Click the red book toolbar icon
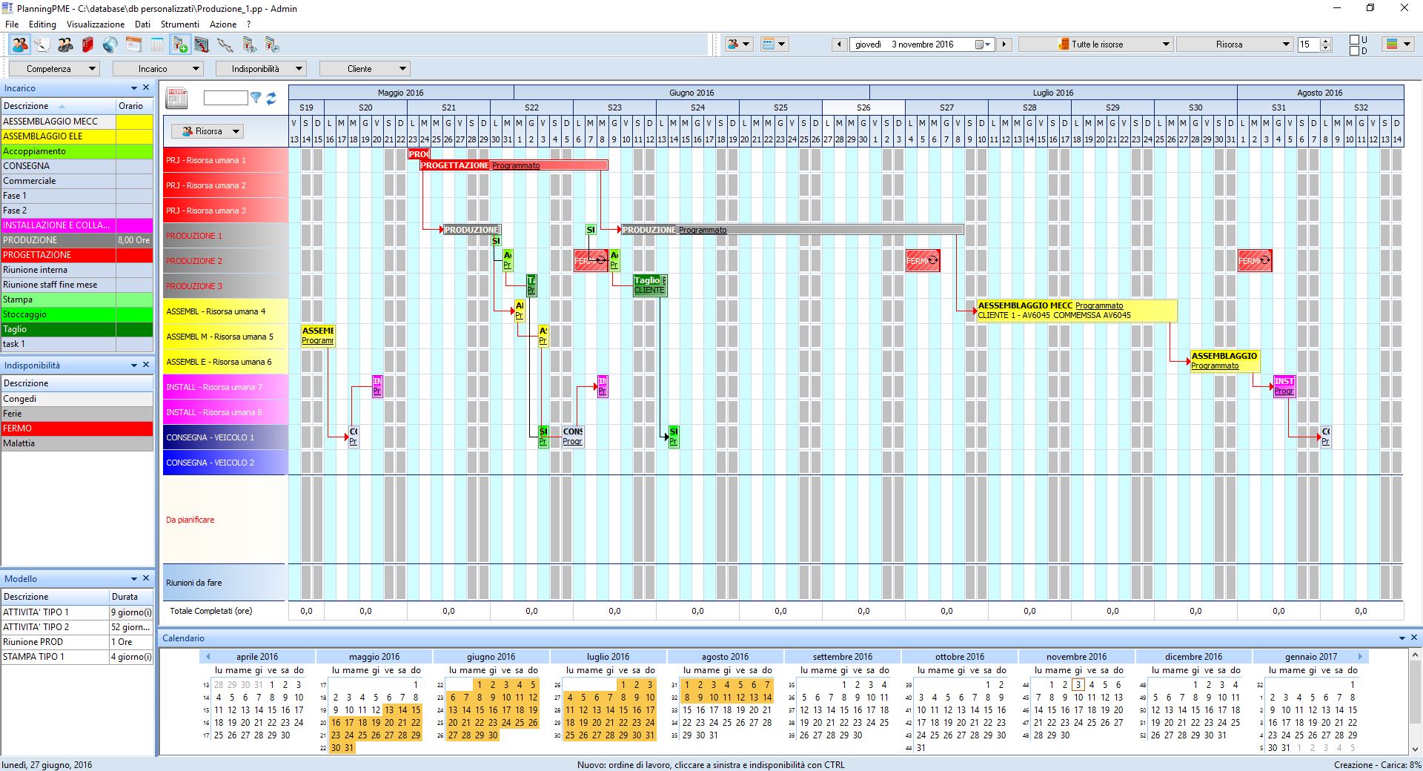Image resolution: width=1423 pixels, height=771 pixels. pos(87,44)
